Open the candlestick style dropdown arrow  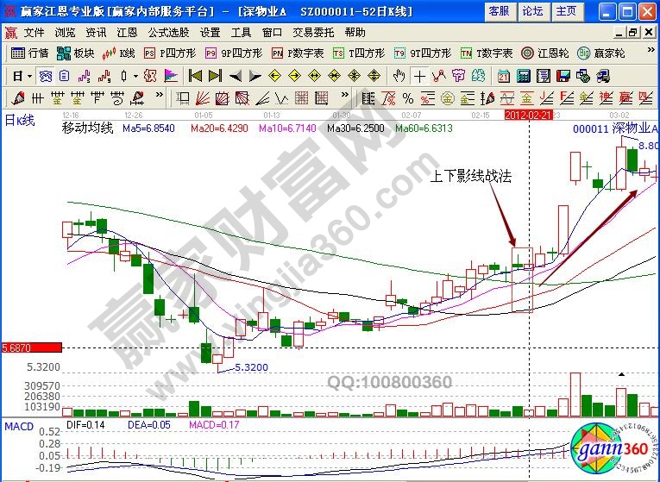(135, 75)
